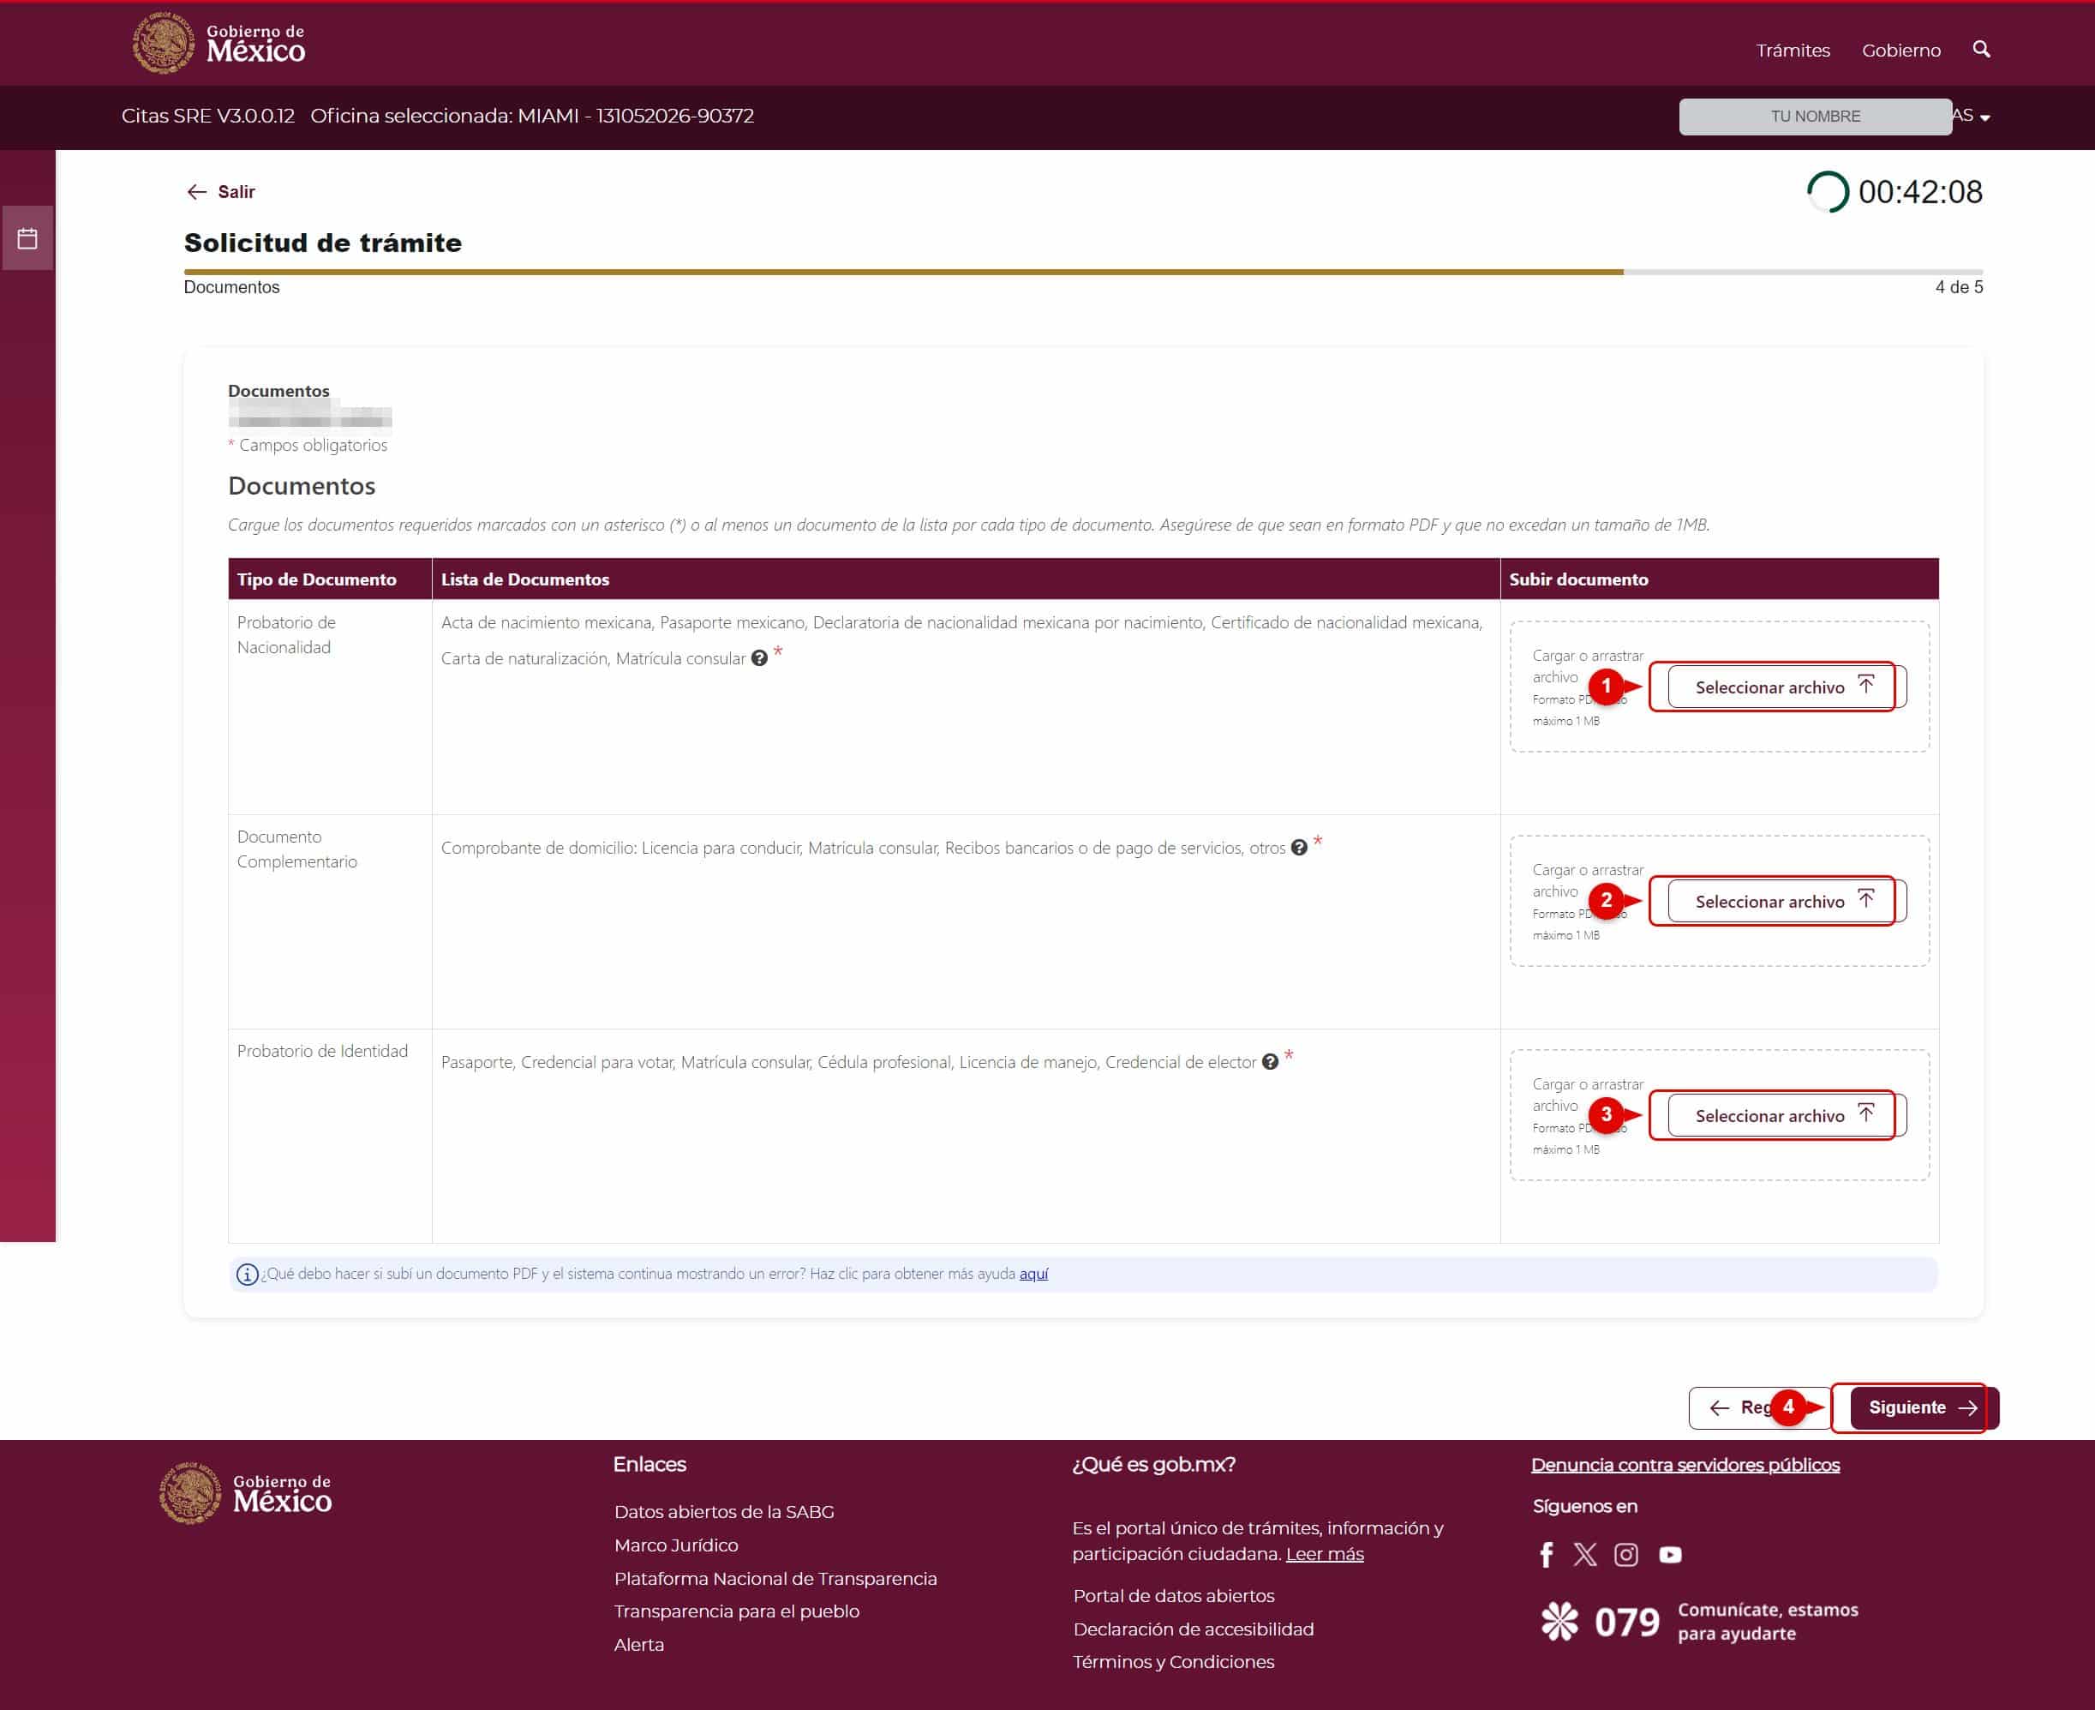Open Instagram icon in footer
Screen dimensions: 2095x1710
1626,1554
